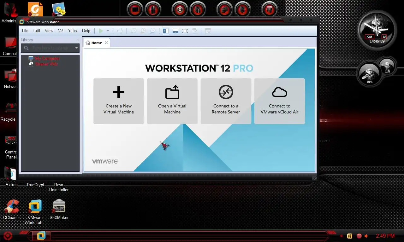Open the CCleaner desktop icon
Image resolution: width=404 pixels, height=242 pixels.
[12, 209]
